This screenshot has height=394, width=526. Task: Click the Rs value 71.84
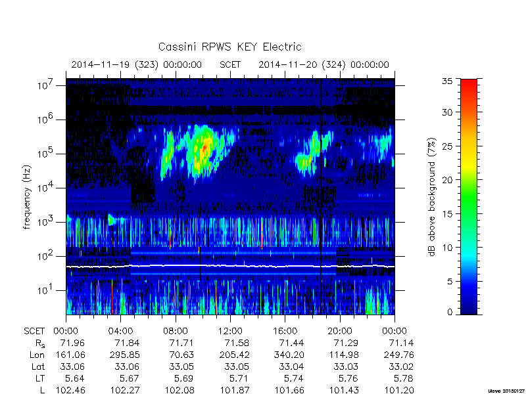(x=127, y=343)
